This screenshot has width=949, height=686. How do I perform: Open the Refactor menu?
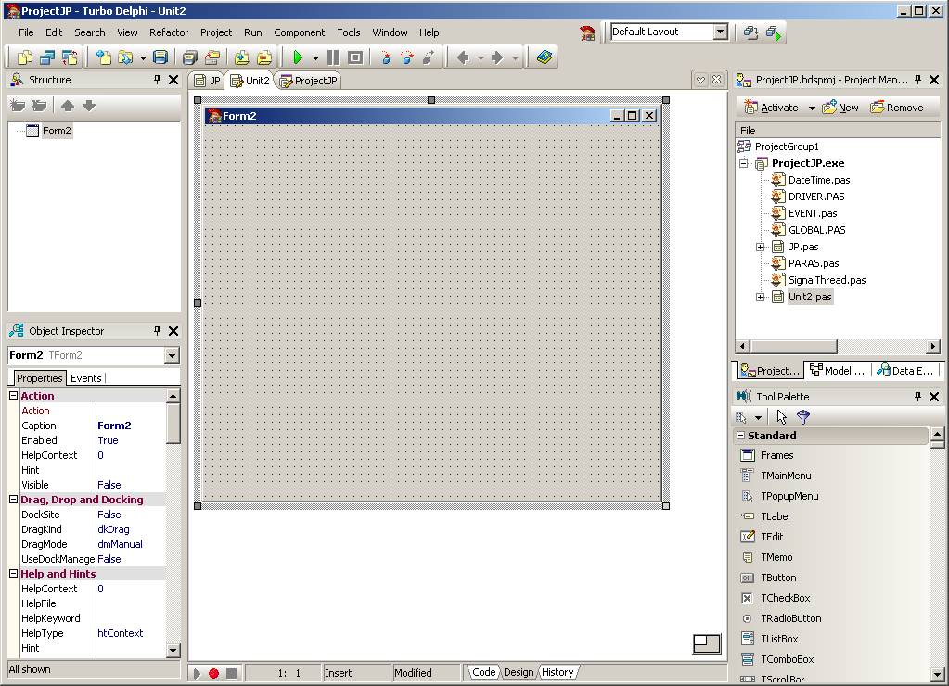pyautogui.click(x=169, y=32)
